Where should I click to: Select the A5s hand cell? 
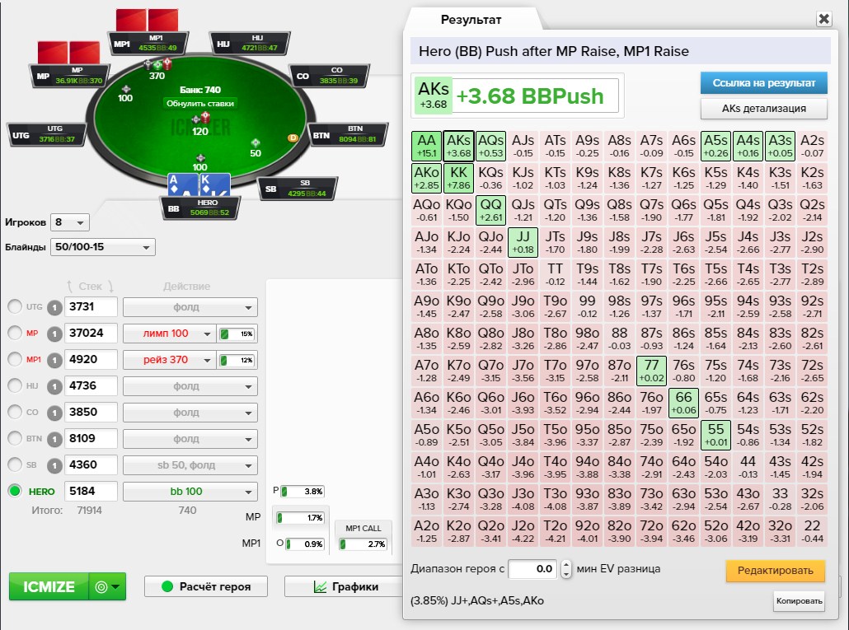(715, 146)
